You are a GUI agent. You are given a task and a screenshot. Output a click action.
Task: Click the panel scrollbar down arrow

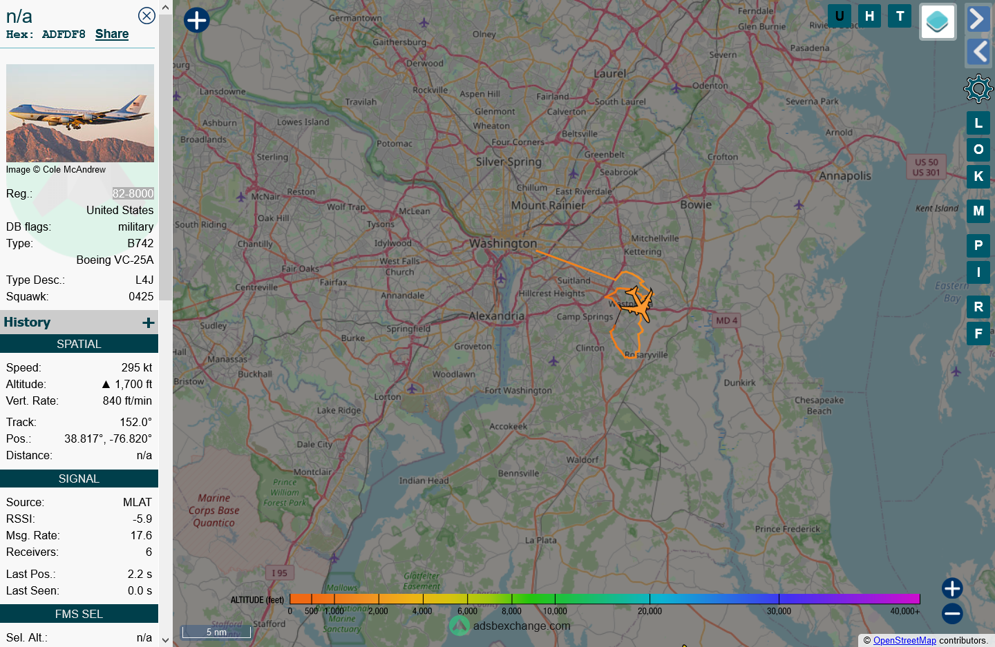[165, 640]
